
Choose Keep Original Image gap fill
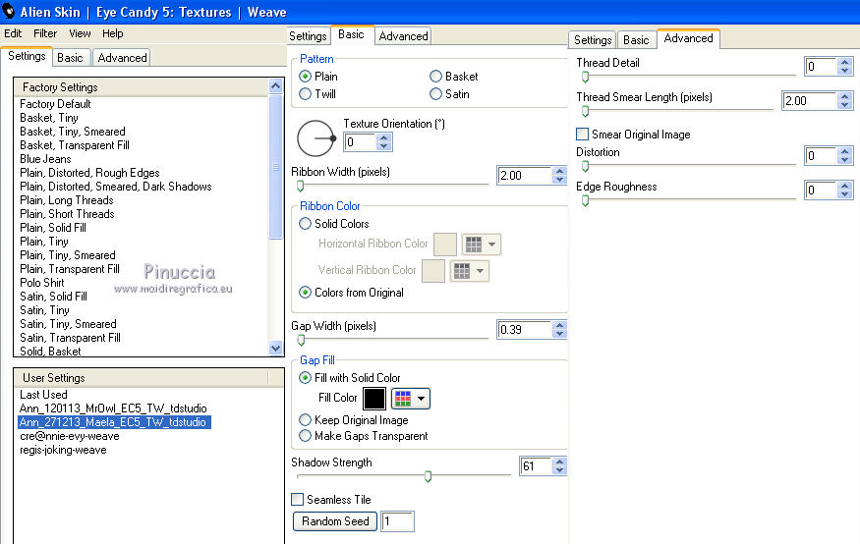305,419
